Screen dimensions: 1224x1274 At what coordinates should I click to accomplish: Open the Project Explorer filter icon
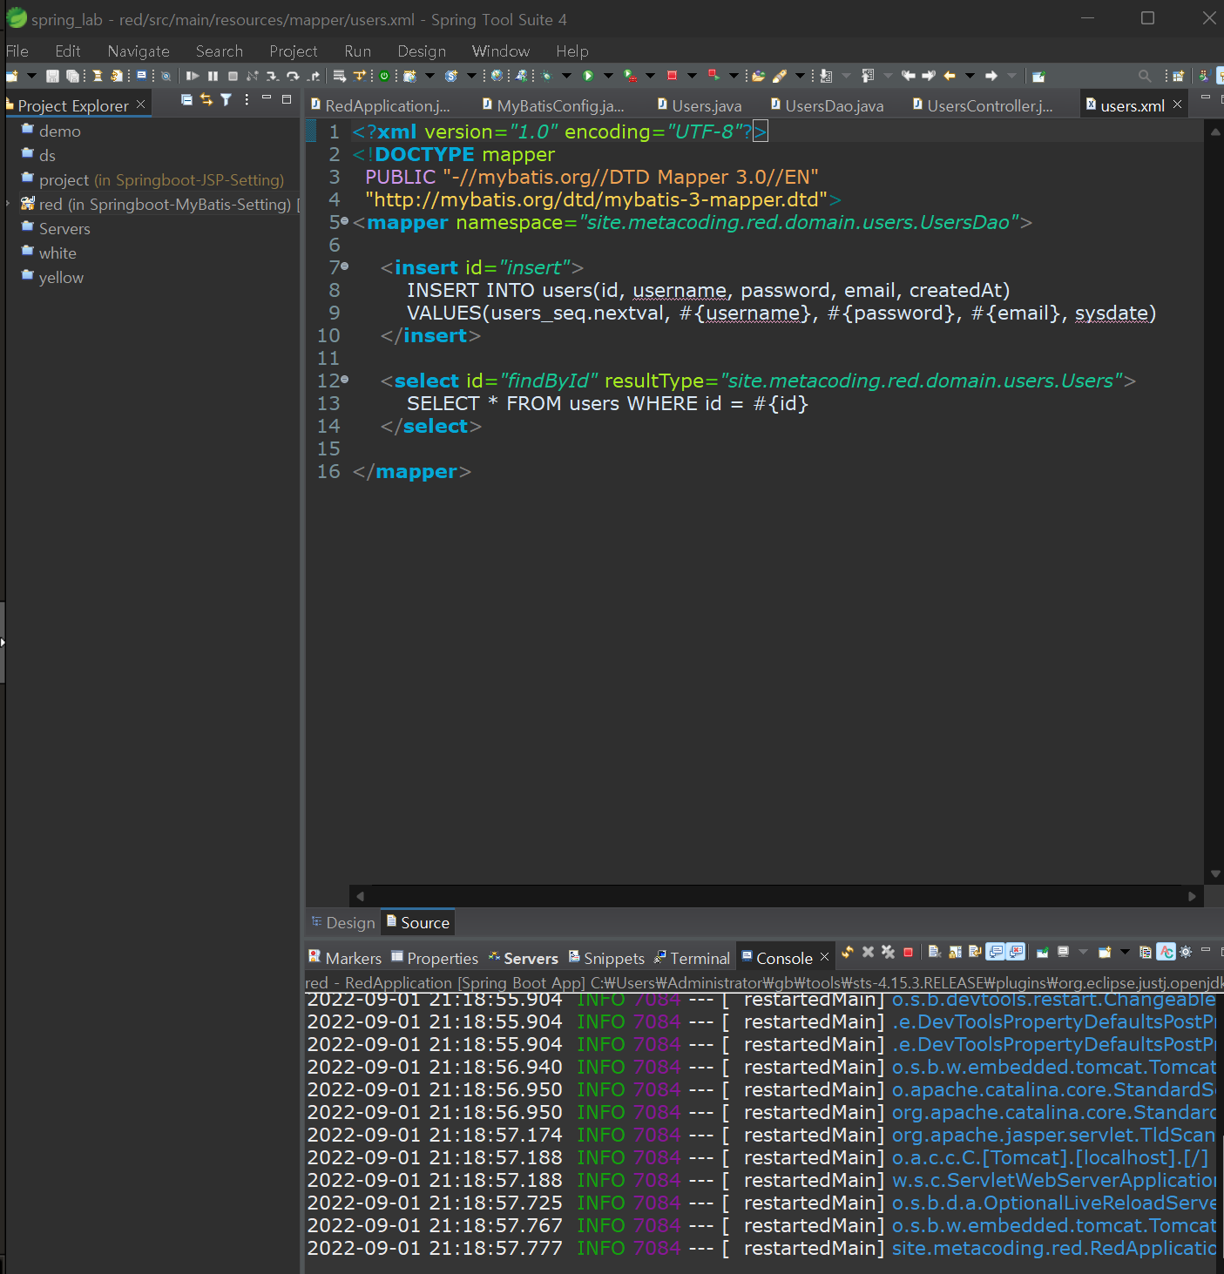[x=227, y=100]
